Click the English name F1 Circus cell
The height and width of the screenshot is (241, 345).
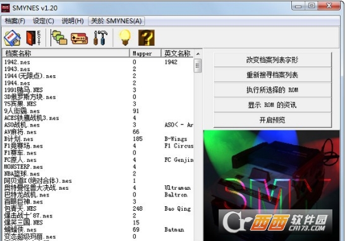coord(179,146)
